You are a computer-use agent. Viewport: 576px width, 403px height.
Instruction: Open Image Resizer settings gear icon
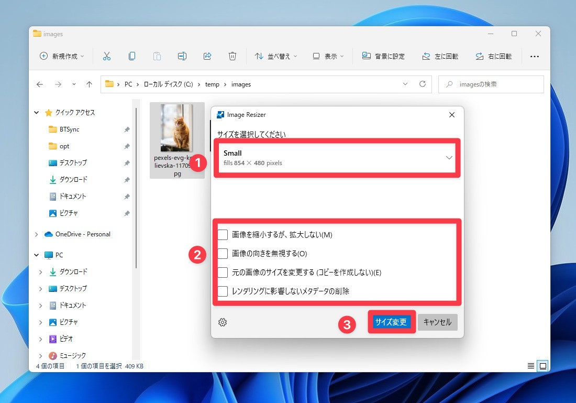click(223, 322)
